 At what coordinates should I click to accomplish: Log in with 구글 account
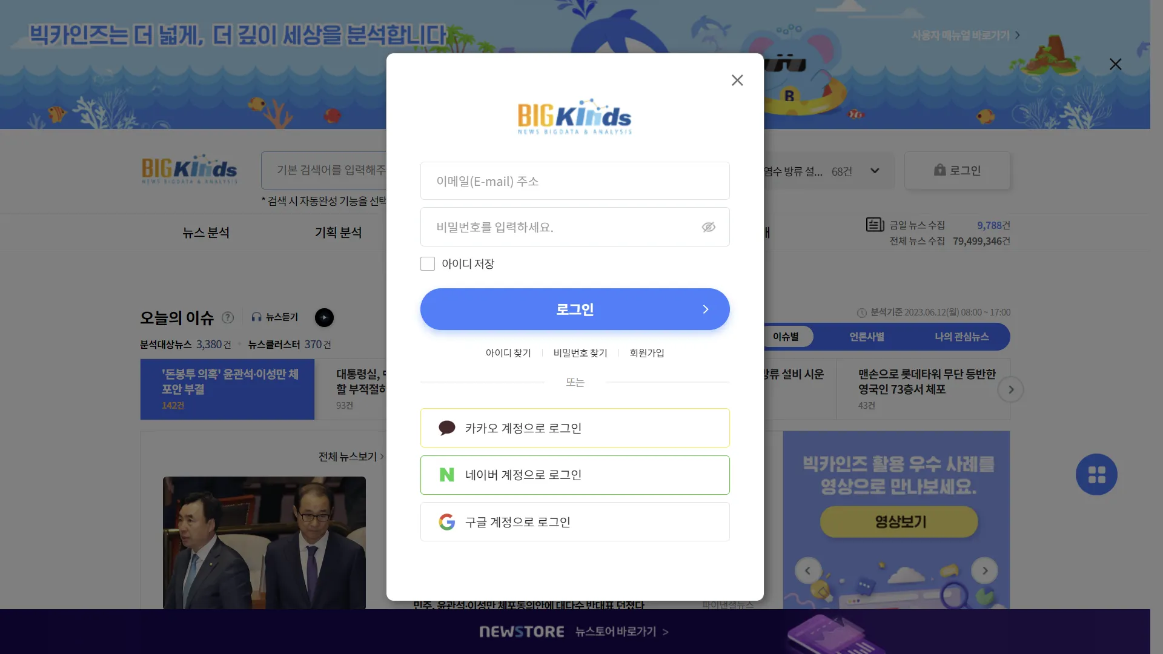click(x=575, y=522)
